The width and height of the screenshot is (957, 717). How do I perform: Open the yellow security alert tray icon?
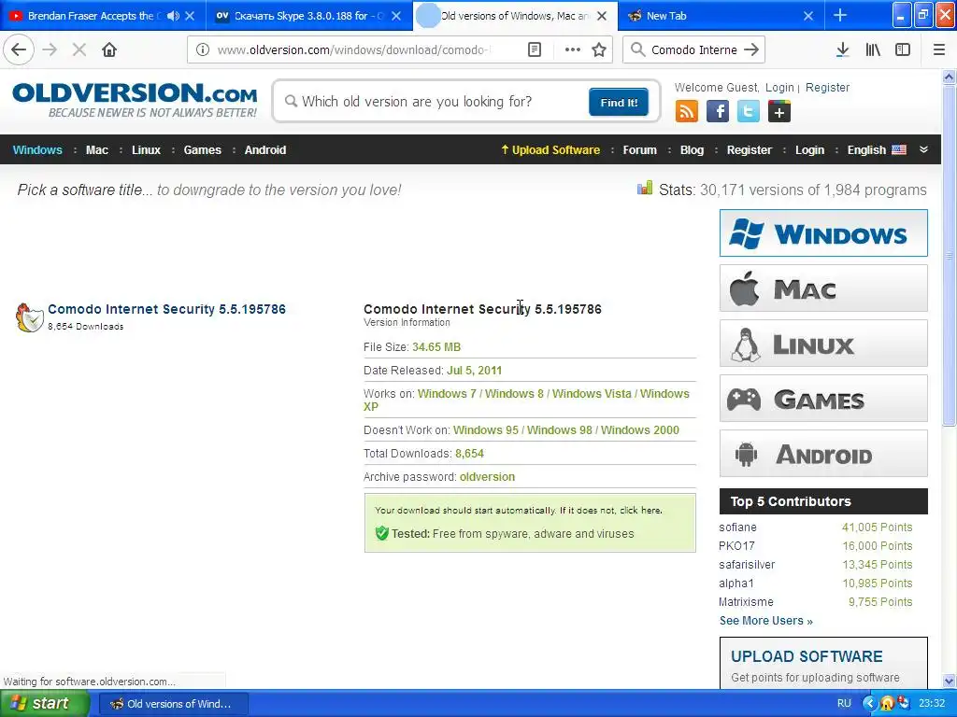click(886, 703)
